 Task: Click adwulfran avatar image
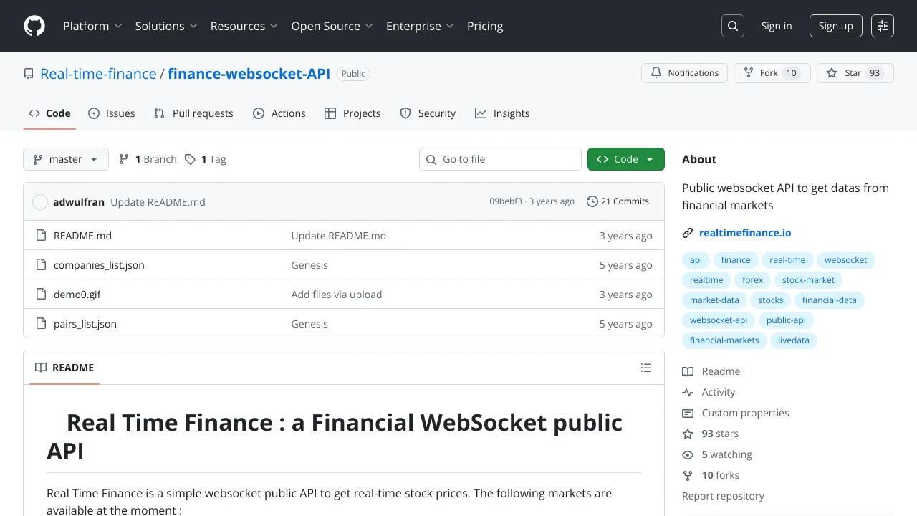40,202
